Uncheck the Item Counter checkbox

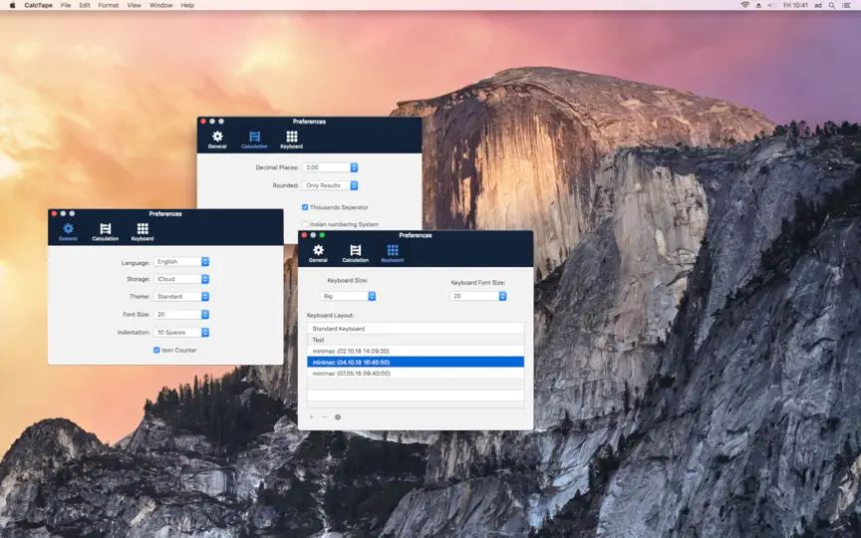click(156, 351)
